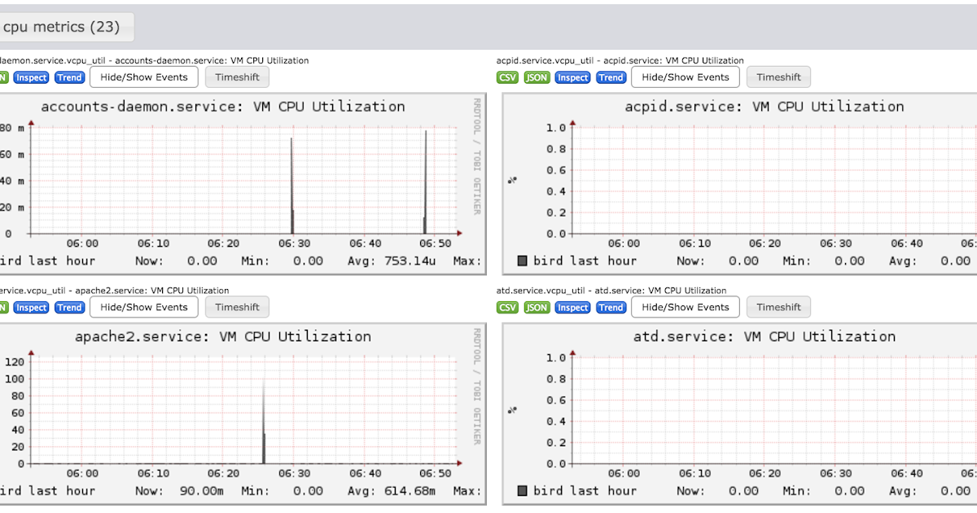Open JSON data for acpid chart
Screen dimensions: 977x513
pos(536,77)
